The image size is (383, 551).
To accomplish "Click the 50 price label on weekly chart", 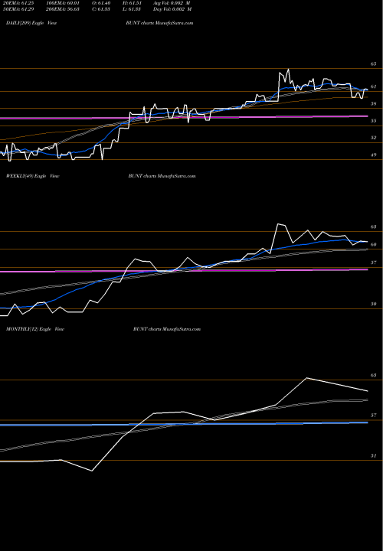I will [373, 305].
